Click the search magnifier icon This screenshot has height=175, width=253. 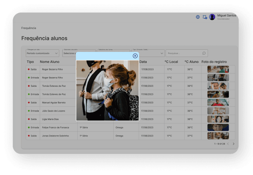[x=204, y=53]
